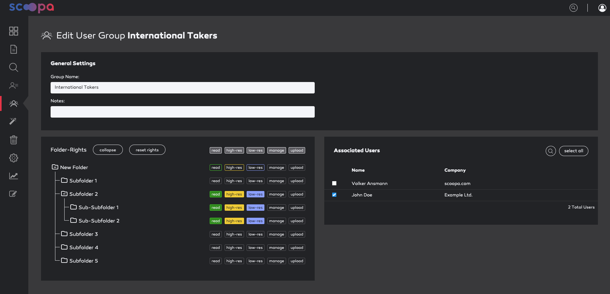Open the user groups icon in sidebar
The image size is (610, 294).
(14, 104)
